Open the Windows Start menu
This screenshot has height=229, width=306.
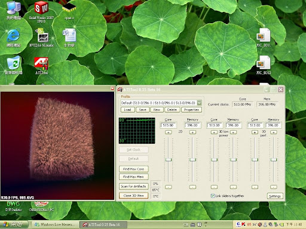14,225
